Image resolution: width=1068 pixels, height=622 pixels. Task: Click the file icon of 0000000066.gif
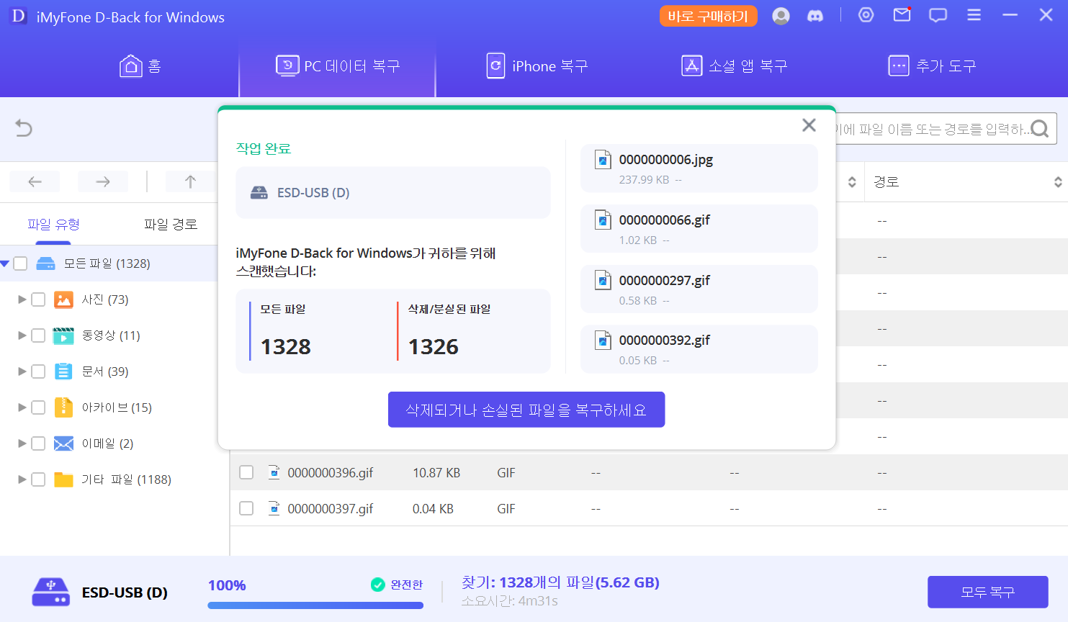click(603, 220)
